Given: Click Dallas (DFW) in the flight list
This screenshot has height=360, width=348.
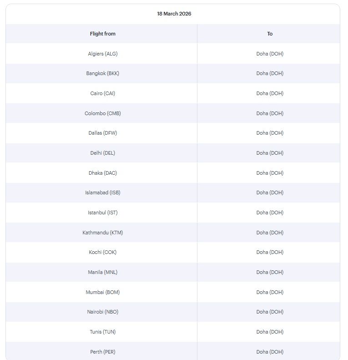Looking at the screenshot, I should (x=103, y=133).
